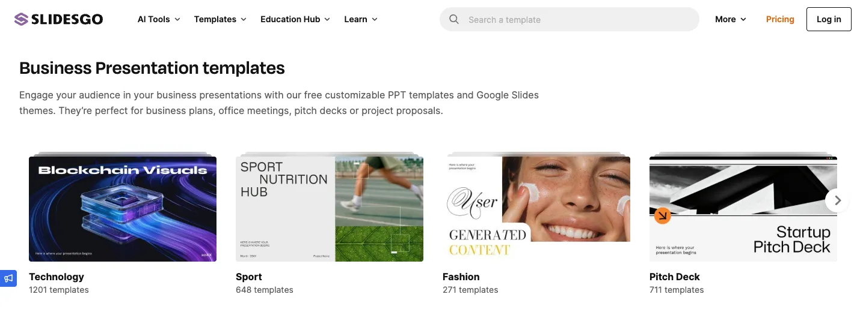This screenshot has width=866, height=312.
Task: Select the Pitch Deck category link
Action: point(675,277)
